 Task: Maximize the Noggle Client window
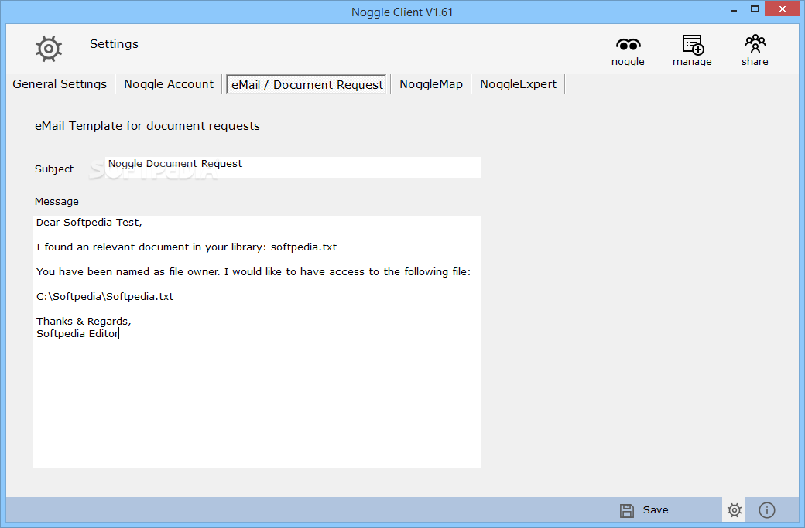coord(754,9)
